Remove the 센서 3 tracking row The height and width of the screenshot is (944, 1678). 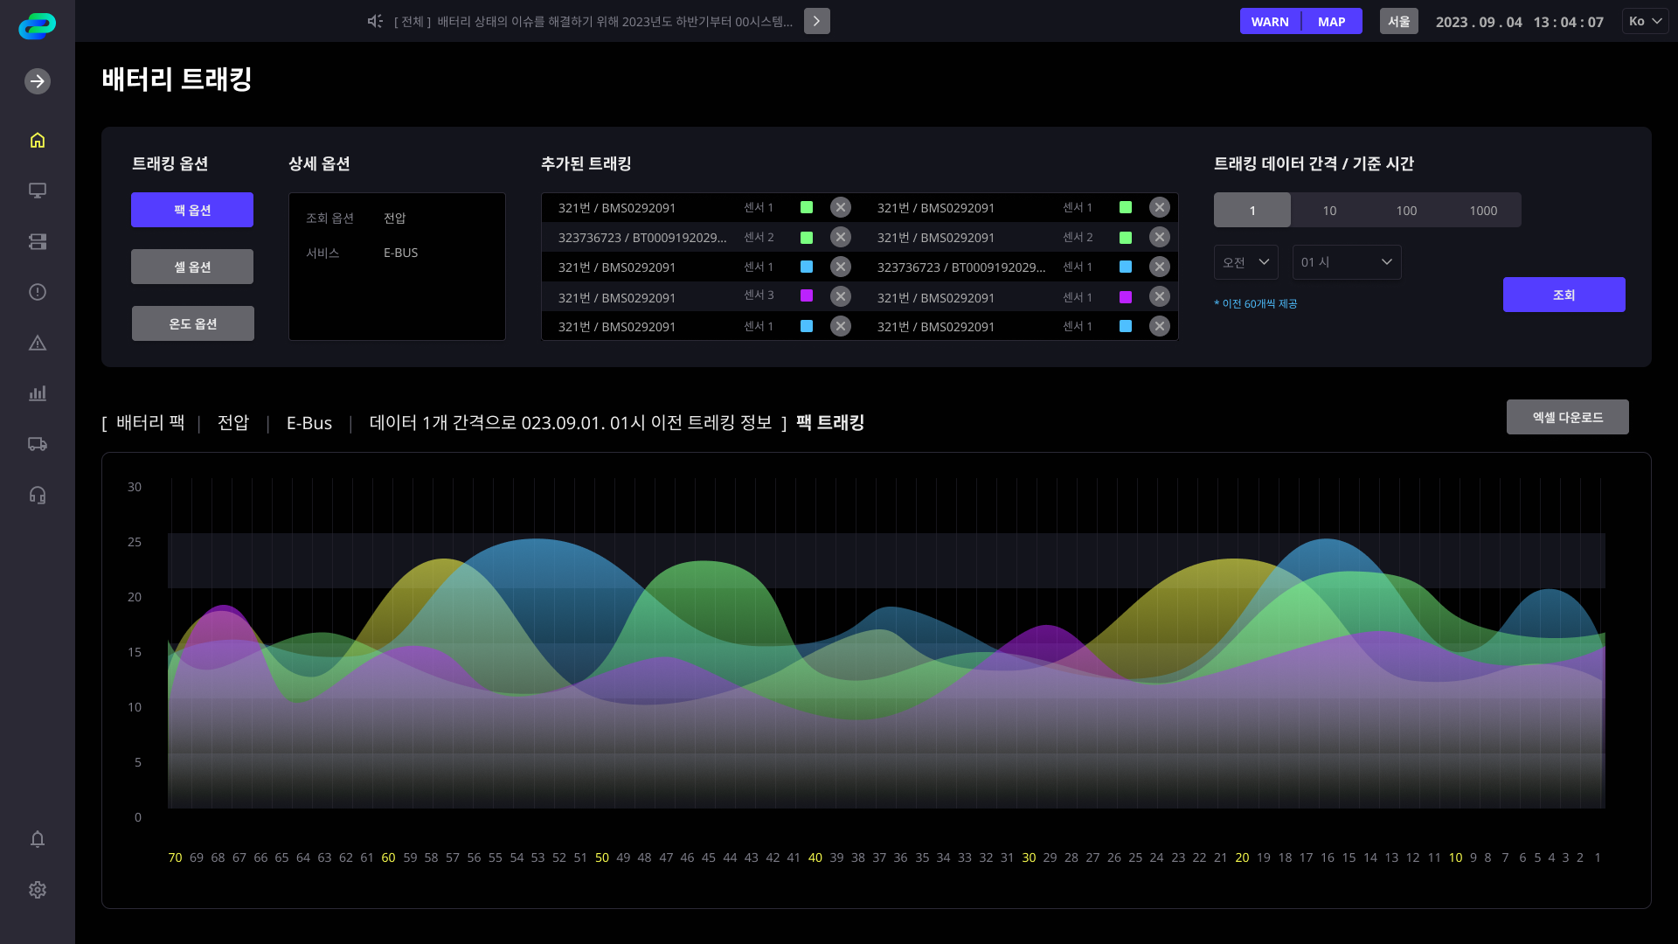click(x=841, y=296)
